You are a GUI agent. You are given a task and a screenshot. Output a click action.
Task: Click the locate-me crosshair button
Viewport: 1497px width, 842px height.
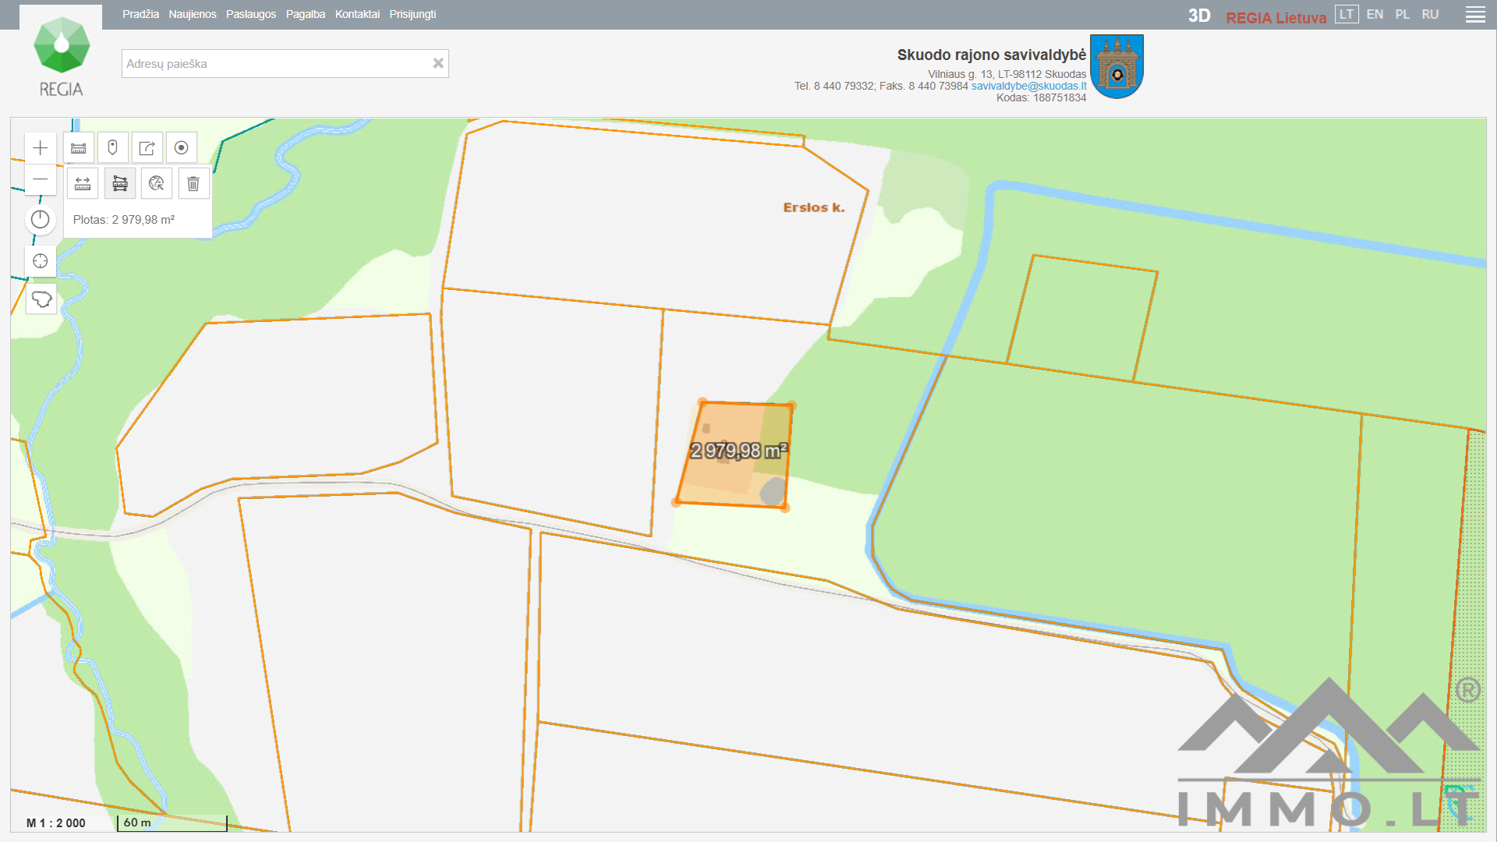click(x=41, y=261)
